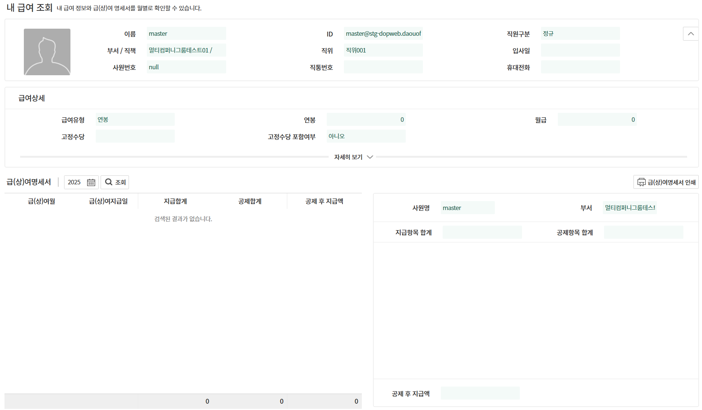This screenshot has height=410, width=702.
Task: Click the 직위 field showing 직위001
Action: (x=383, y=50)
